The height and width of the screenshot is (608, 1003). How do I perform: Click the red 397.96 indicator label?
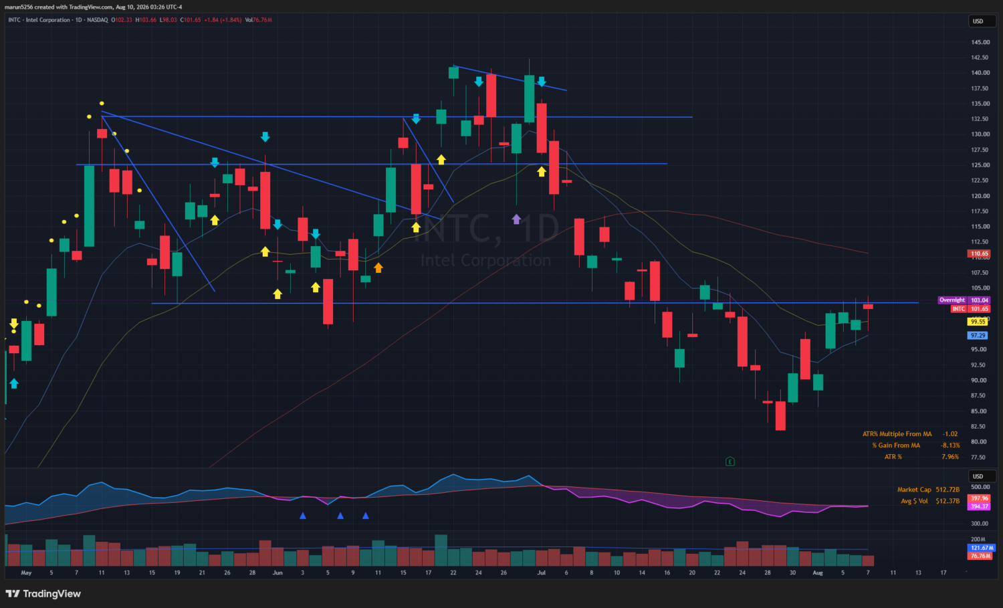coord(979,498)
